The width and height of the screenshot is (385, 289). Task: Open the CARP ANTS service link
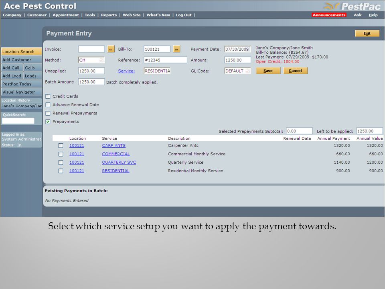pyautogui.click(x=113, y=145)
